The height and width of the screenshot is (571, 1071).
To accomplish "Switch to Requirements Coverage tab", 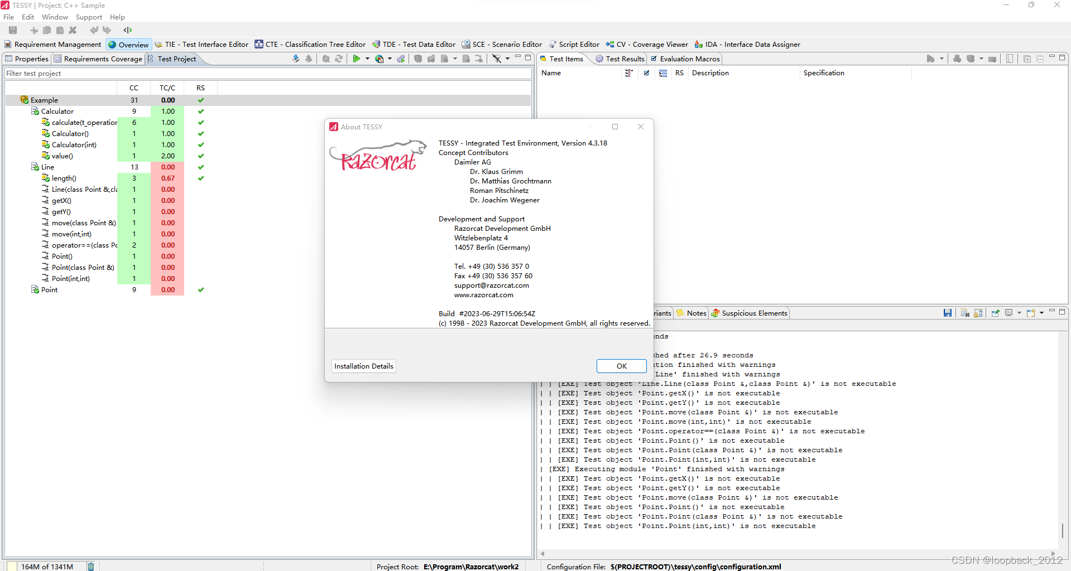I will (x=98, y=59).
